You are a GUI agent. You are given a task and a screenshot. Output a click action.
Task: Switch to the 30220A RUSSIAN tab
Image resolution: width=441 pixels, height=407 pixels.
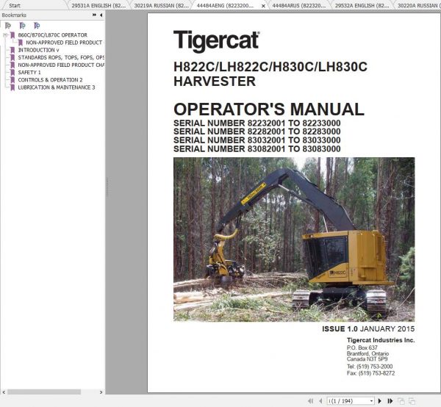tap(417, 5)
